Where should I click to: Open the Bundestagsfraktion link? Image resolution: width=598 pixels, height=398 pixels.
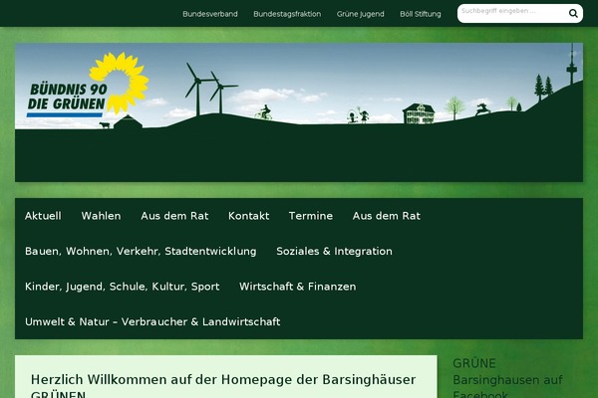click(287, 14)
